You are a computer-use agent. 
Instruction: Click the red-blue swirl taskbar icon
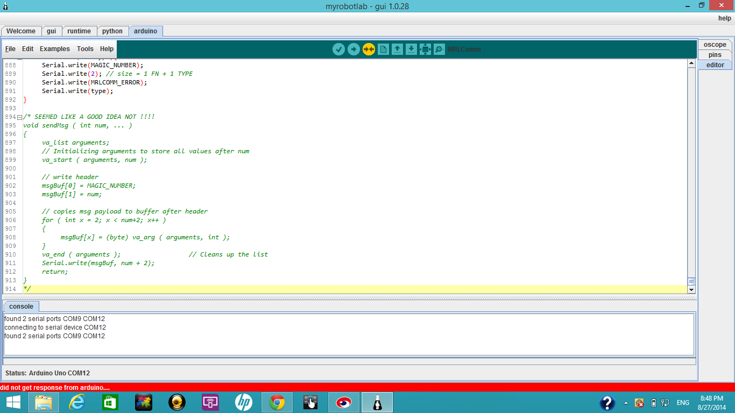point(344,402)
